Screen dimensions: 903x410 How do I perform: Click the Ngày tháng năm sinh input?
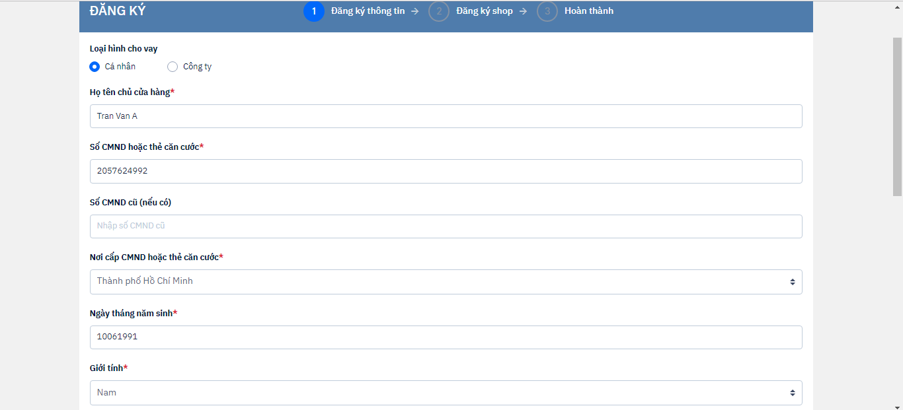(446, 337)
